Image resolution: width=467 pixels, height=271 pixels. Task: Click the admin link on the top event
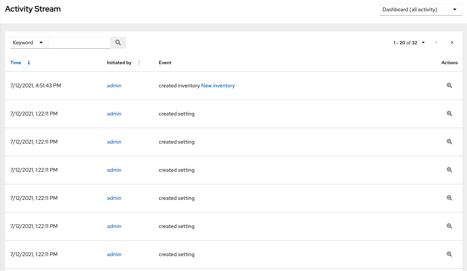pyautogui.click(x=114, y=85)
